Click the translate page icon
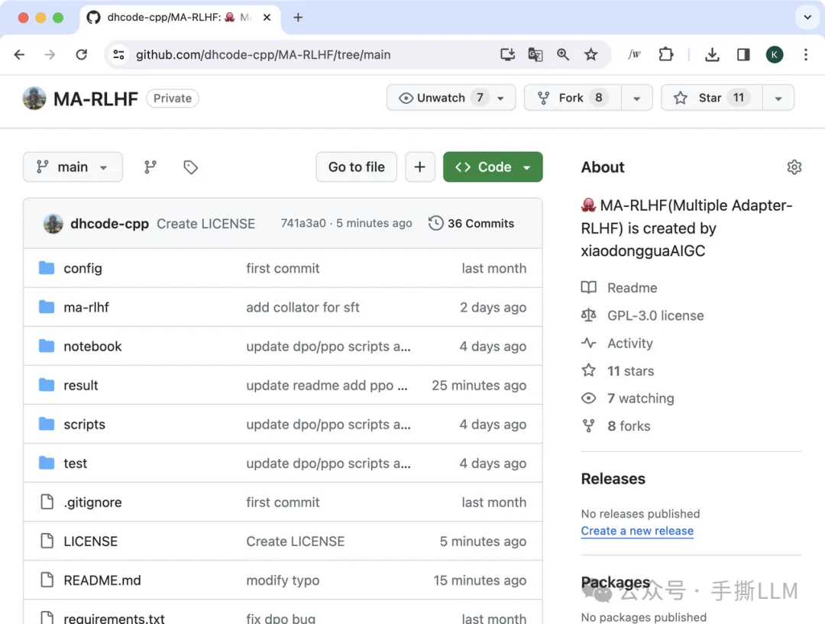 coord(535,55)
